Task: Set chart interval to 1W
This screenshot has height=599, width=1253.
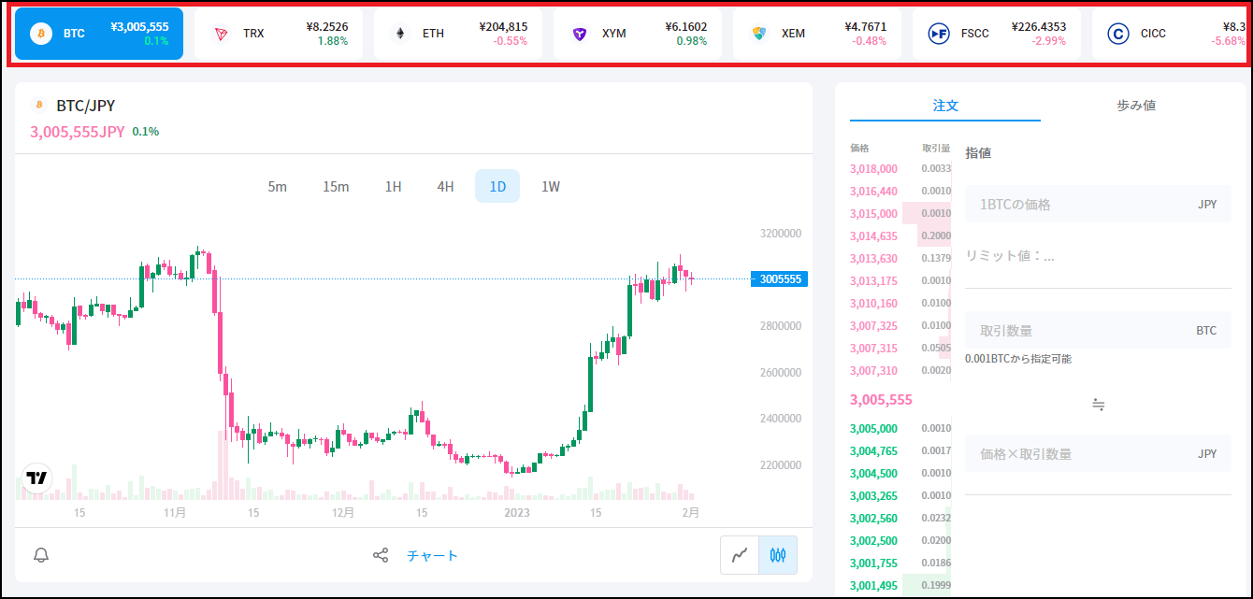Action: pyautogui.click(x=551, y=187)
